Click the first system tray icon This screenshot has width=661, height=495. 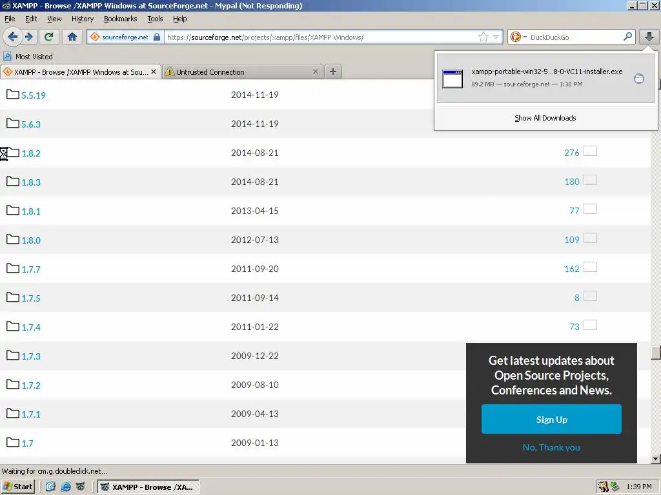click(x=604, y=487)
